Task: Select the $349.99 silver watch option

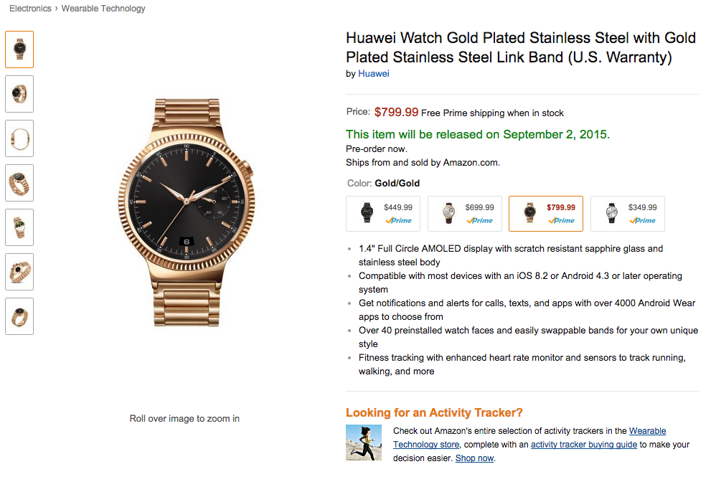Action: [627, 214]
